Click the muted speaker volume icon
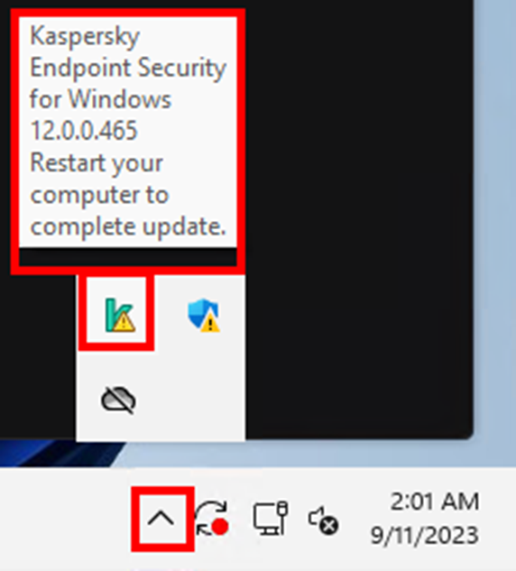This screenshot has width=516, height=571. click(x=323, y=520)
